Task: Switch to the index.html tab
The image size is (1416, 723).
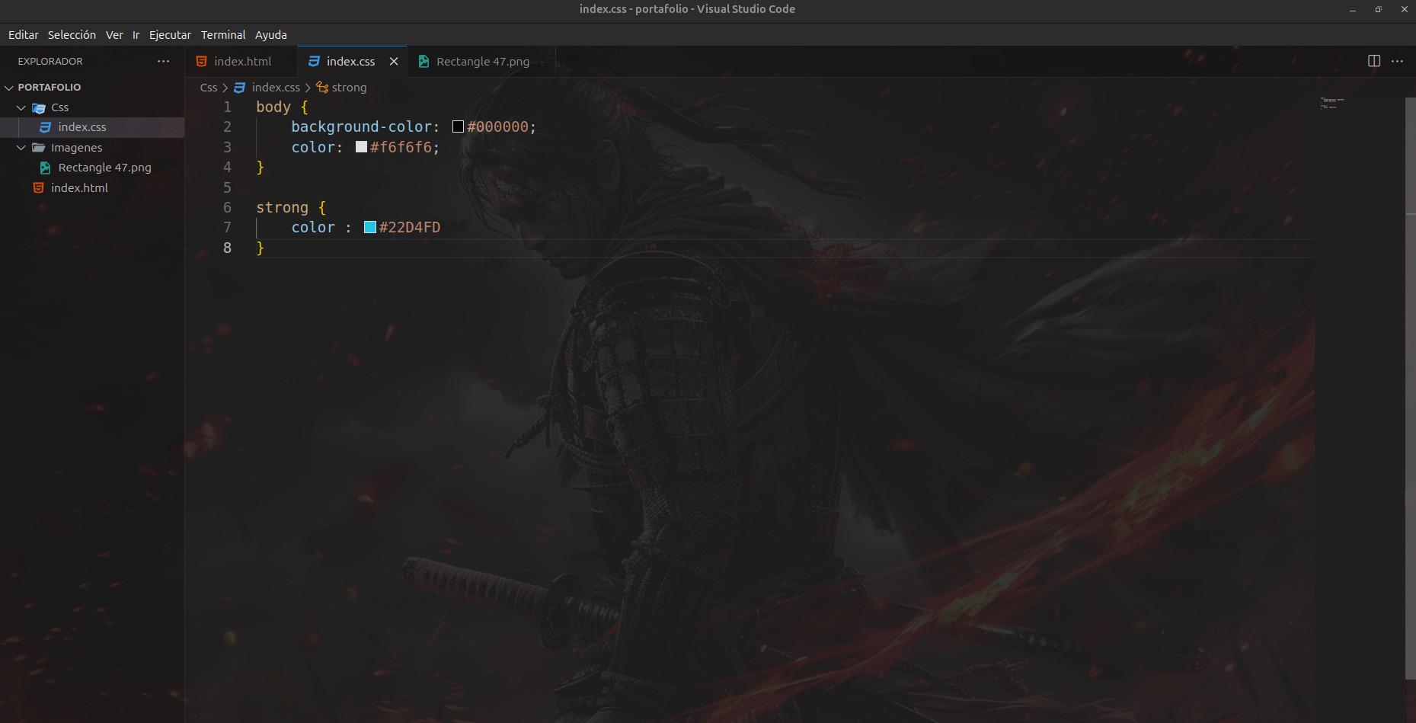Action: point(241,62)
